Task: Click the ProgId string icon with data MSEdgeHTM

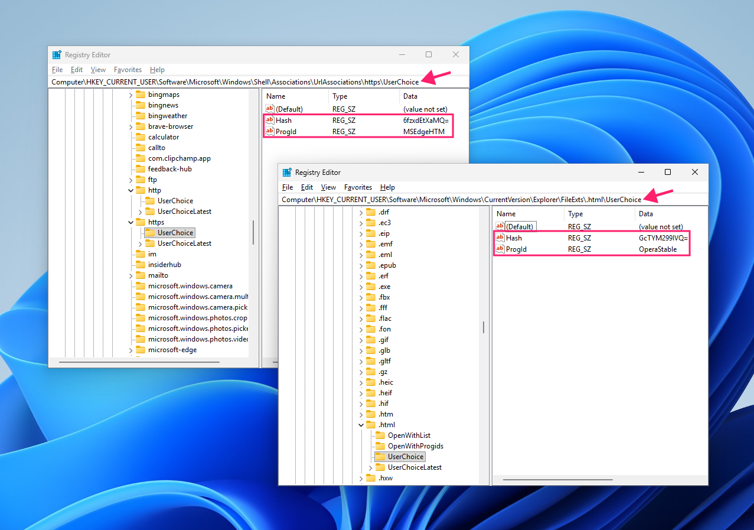Action: point(270,131)
